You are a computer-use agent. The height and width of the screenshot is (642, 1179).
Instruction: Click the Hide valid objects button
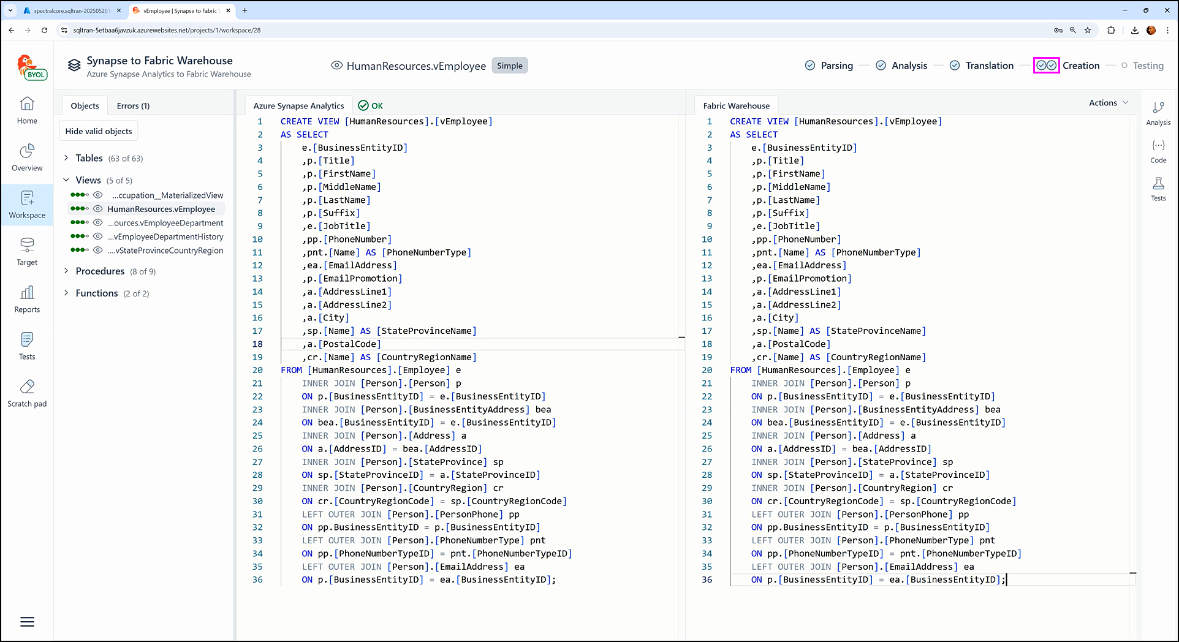coord(99,131)
